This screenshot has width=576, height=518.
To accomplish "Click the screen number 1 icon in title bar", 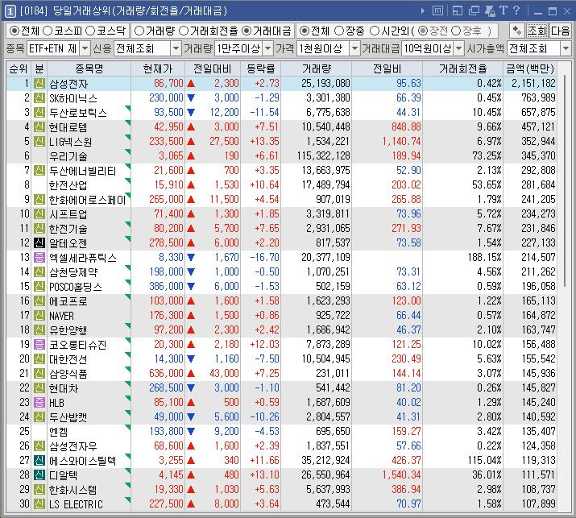I will click(10, 11).
